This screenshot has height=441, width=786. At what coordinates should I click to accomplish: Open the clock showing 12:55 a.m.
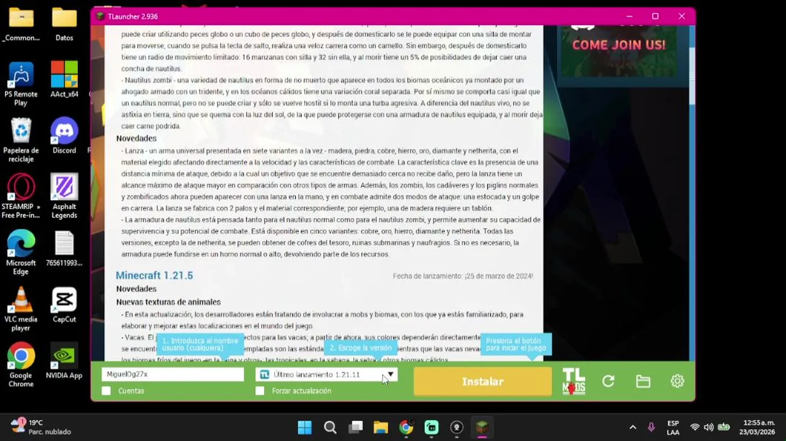[x=758, y=428]
